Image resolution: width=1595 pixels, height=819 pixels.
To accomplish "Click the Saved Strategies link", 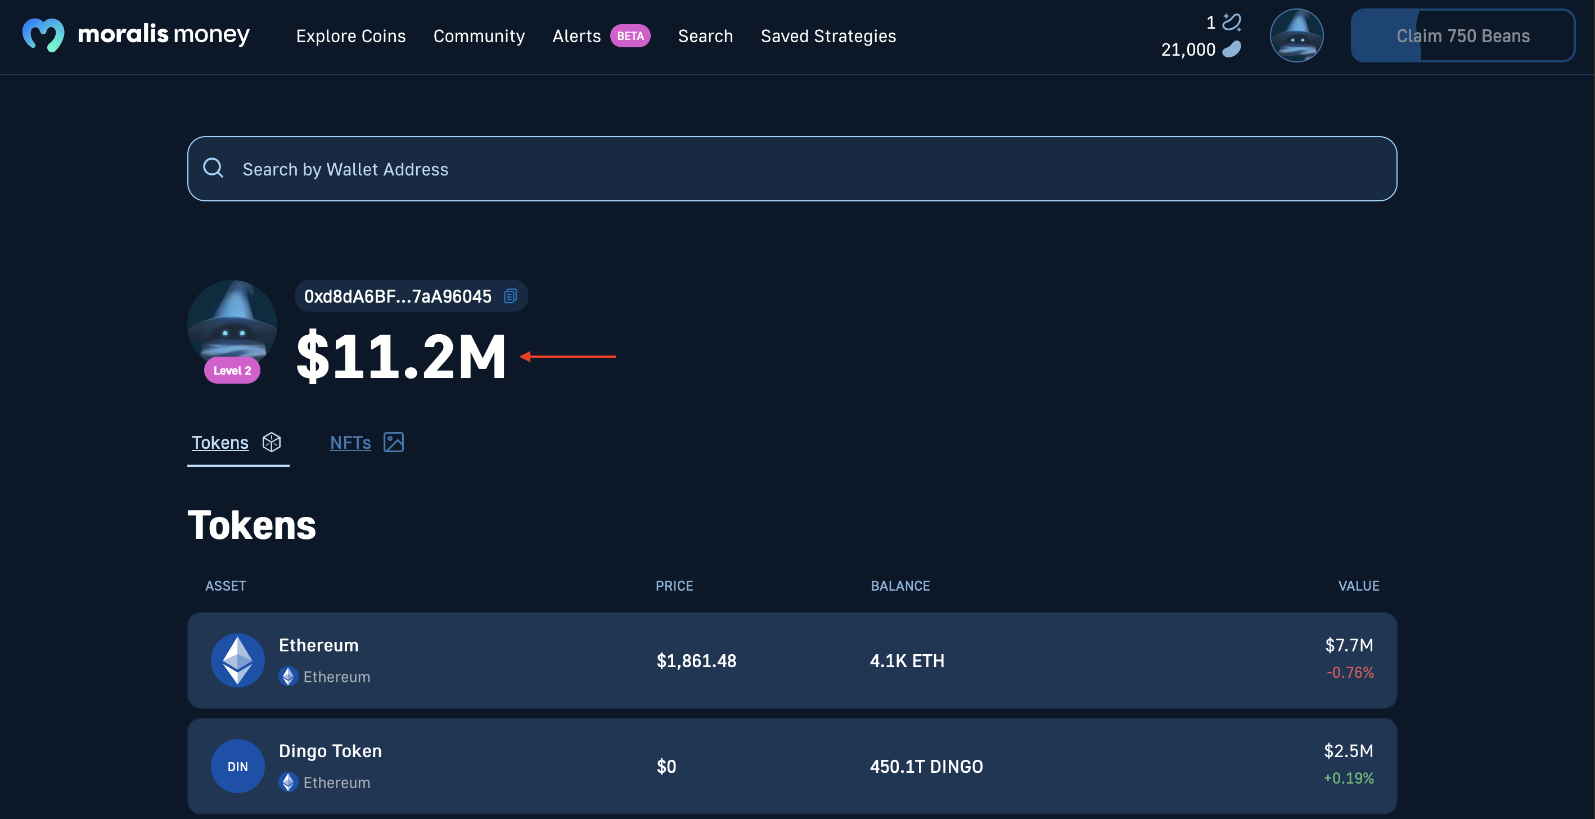I will click(828, 35).
